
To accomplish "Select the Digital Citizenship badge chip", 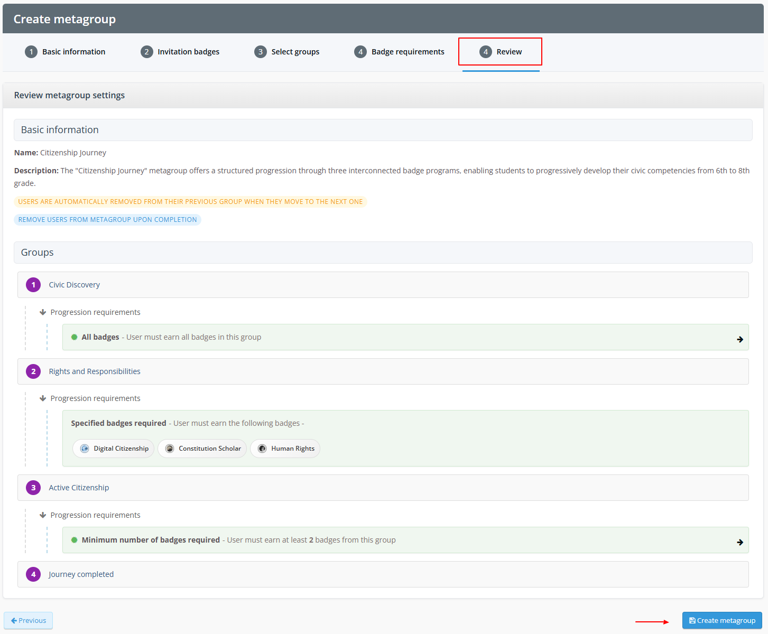I will (x=114, y=449).
